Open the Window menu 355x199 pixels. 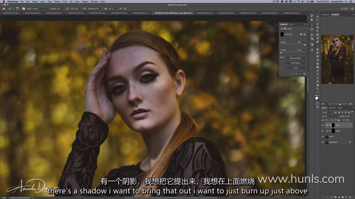coord(94,1)
